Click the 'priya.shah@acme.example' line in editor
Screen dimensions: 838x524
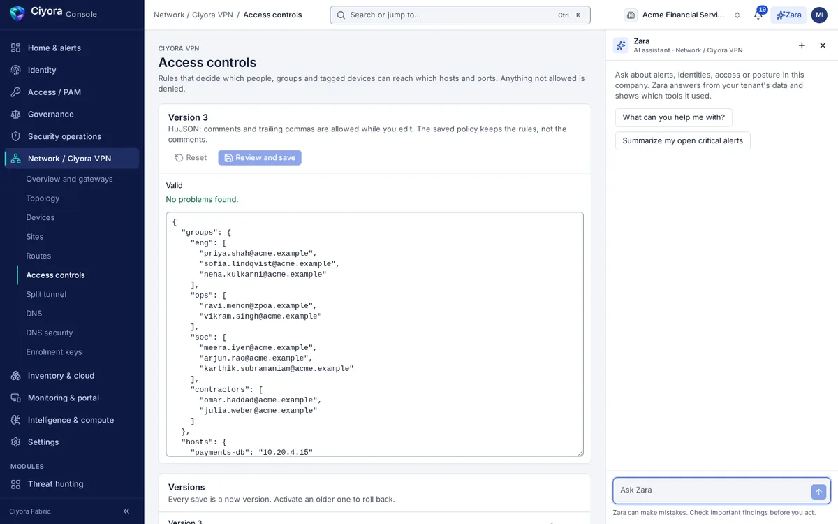pyautogui.click(x=258, y=254)
